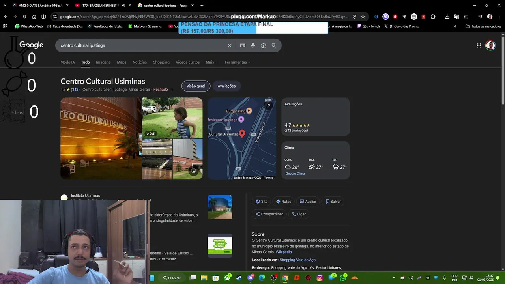Viewport: 505px width, 284px height.
Task: Click the Compartilhar button
Action: 269,214
